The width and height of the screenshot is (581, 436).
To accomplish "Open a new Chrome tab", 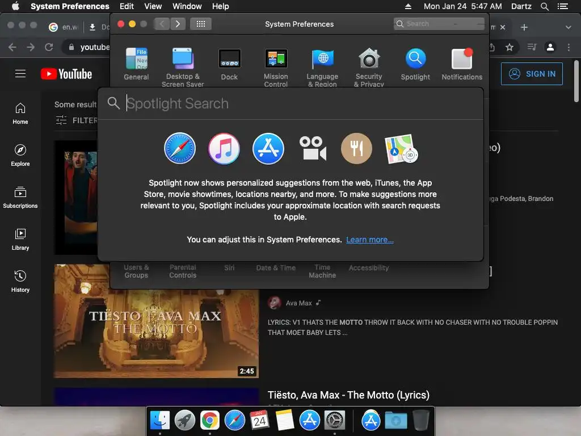I will (x=524, y=27).
